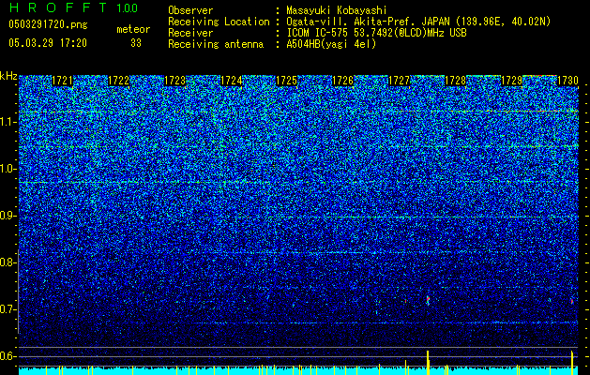This screenshot has height=375, width=590.
Task: Click the 1725 time marker
Action: [x=287, y=81]
